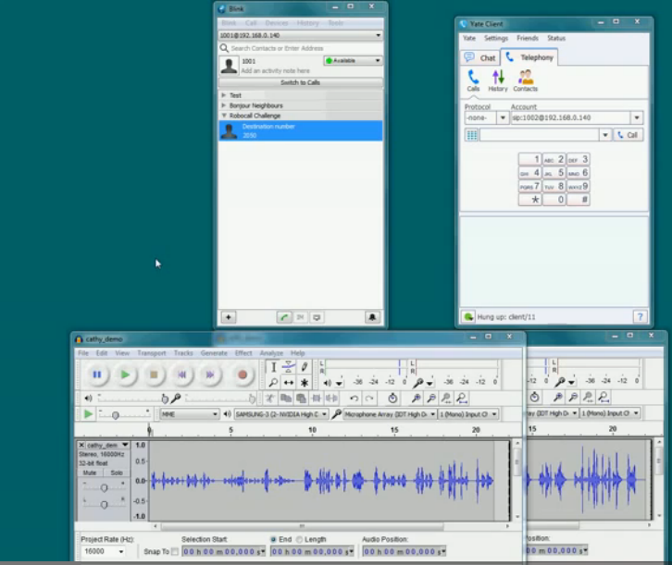Skip to end of the track

click(x=210, y=375)
